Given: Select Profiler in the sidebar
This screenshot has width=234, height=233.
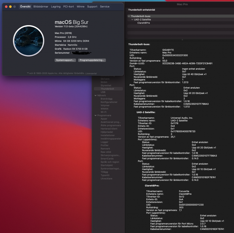Looking at the screenshot, I should (x=105, y=145).
